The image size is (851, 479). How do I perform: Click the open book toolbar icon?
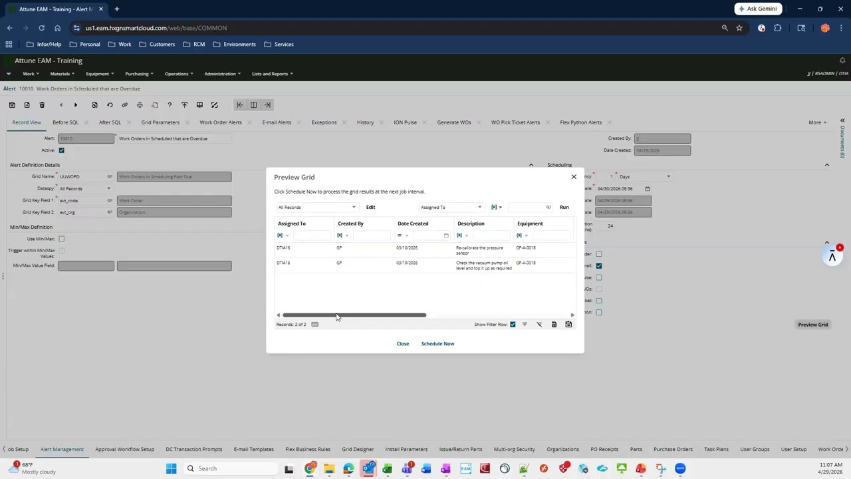(x=199, y=105)
